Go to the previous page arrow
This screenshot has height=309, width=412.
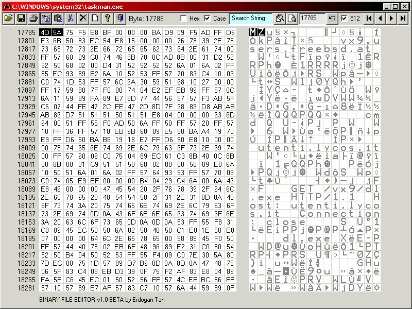tap(380, 18)
